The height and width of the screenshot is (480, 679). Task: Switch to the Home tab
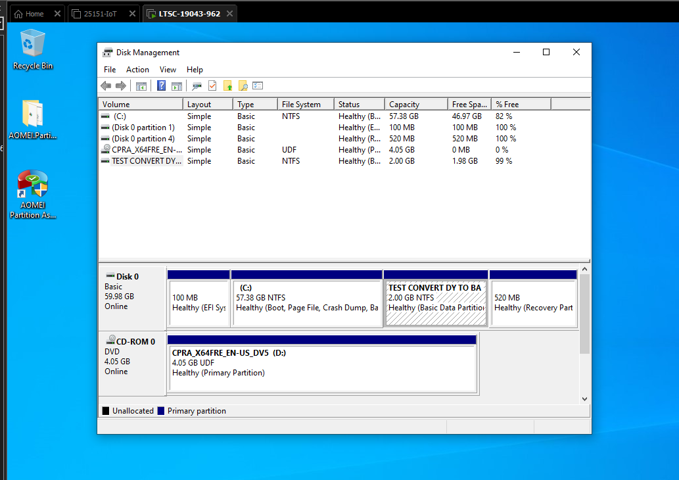[x=34, y=14]
